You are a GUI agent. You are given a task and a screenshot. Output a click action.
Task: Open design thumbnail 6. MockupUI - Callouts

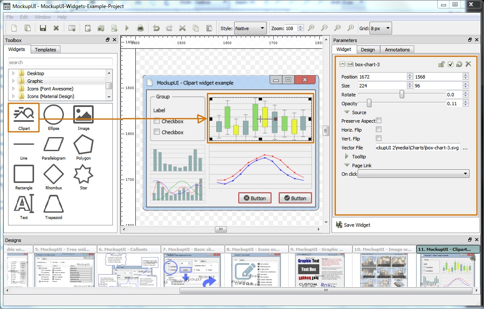tap(129, 266)
